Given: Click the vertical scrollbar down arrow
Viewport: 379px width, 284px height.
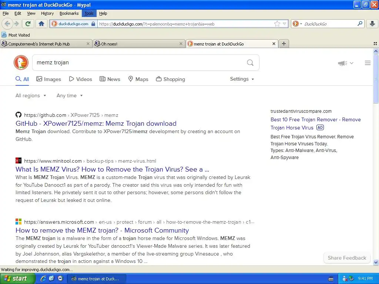Looking at the screenshot, I should (376, 262).
